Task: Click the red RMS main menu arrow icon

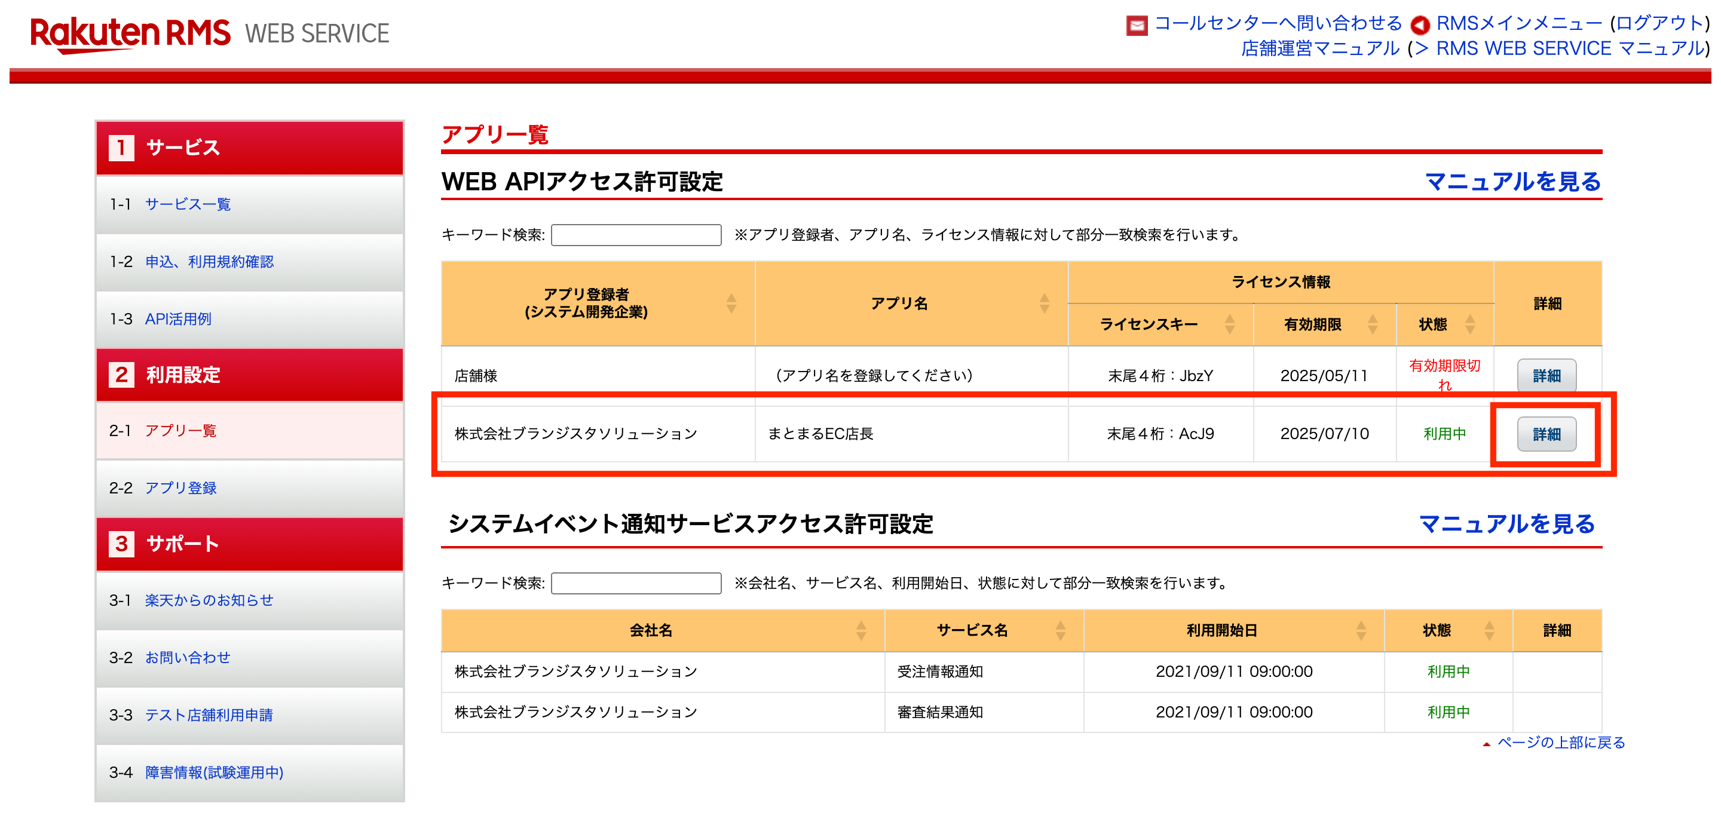Action: (x=1420, y=25)
